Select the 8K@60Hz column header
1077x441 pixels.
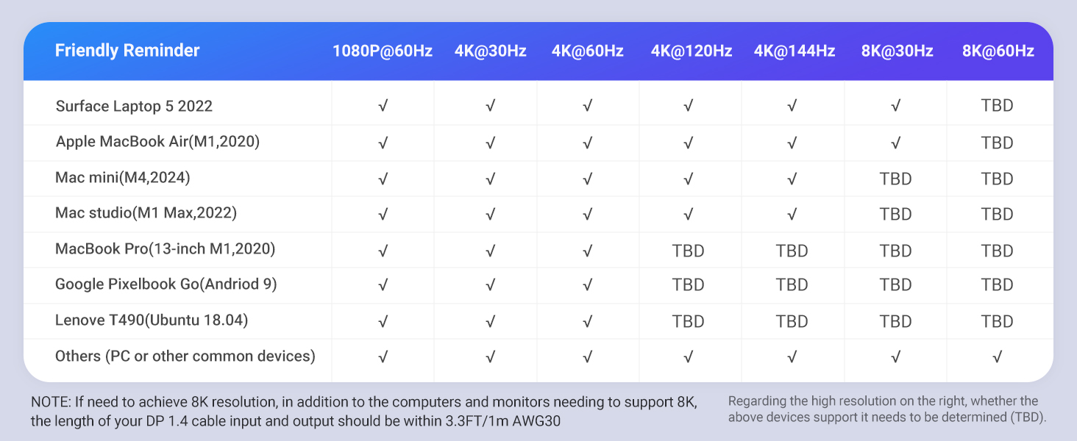tap(998, 51)
